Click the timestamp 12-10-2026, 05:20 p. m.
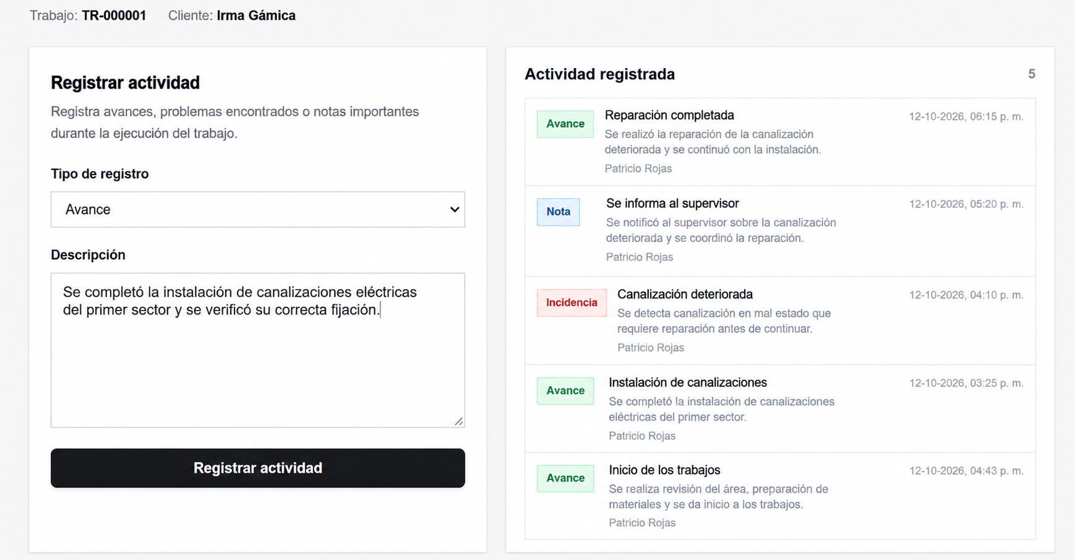The image size is (1075, 560). point(966,204)
